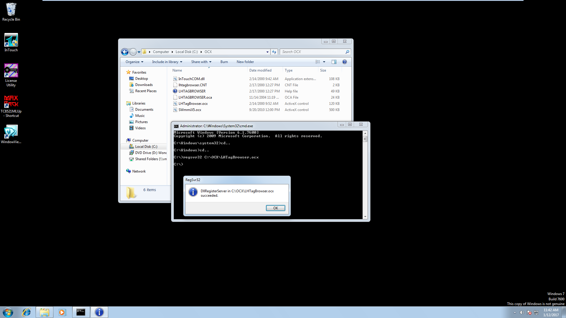Switch to the RegSvr32 taskbar button
This screenshot has width=566, height=318.
tap(99, 312)
